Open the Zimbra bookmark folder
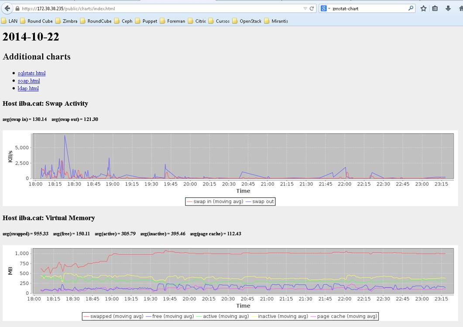The image size is (463, 327). [x=66, y=21]
